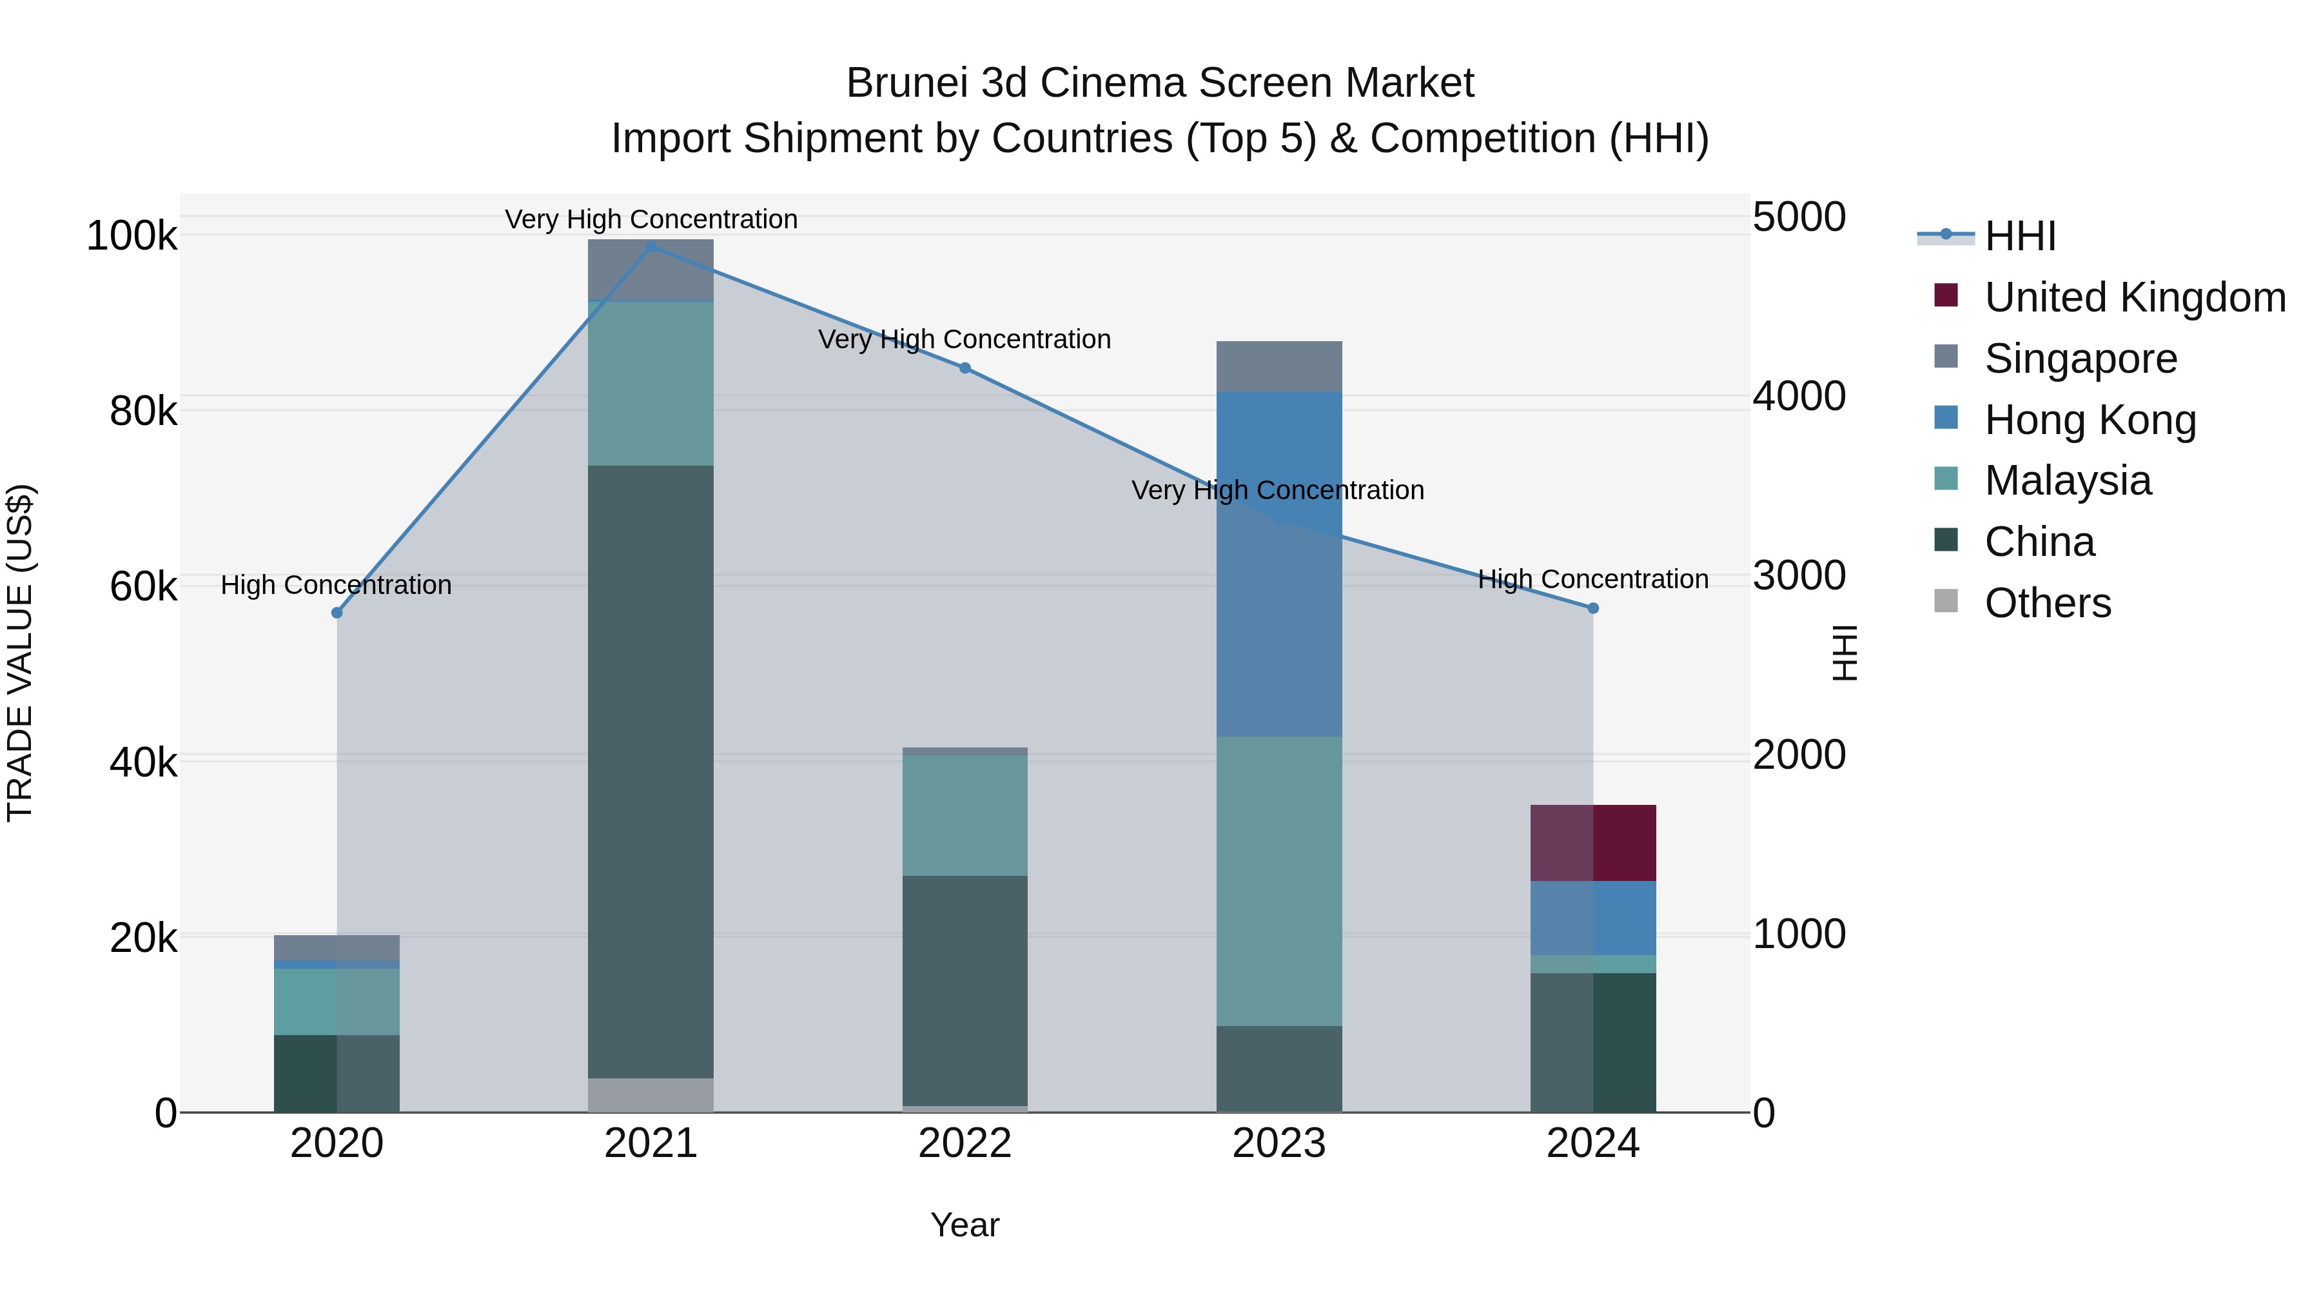Click the Others segment of 2021 bar
The image size is (2321, 1306).
pyautogui.click(x=651, y=1095)
